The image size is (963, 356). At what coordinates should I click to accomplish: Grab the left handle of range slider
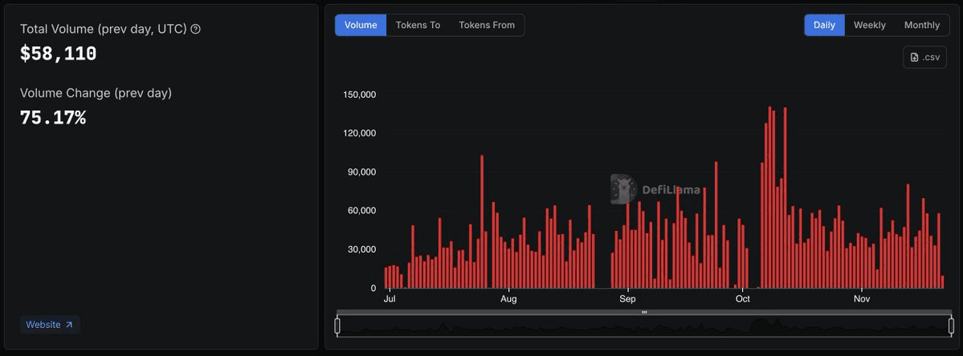(x=337, y=326)
